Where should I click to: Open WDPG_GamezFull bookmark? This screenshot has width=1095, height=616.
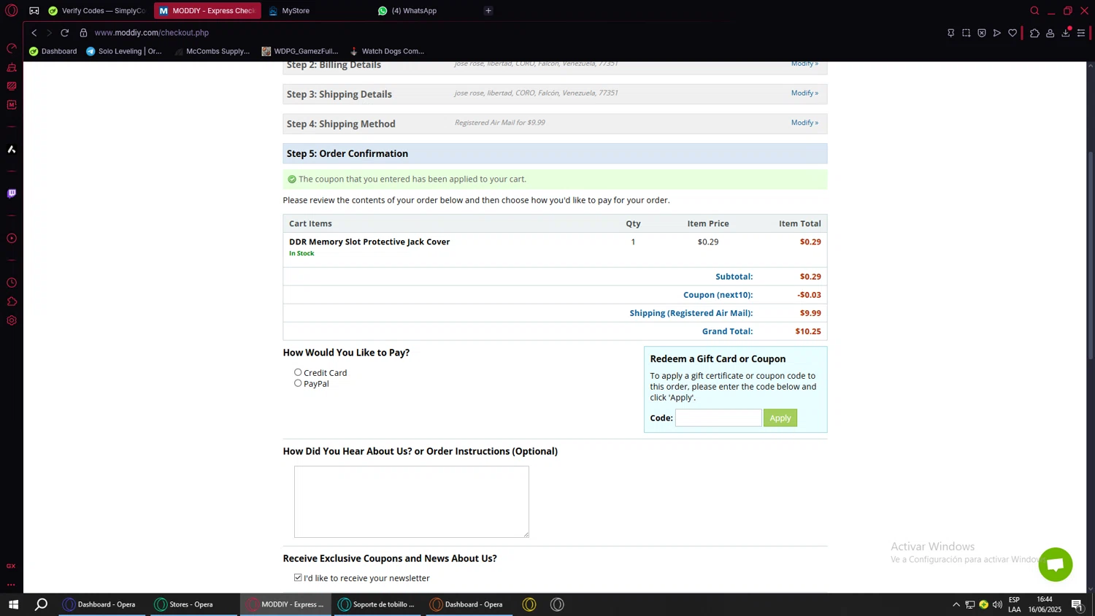[300, 51]
